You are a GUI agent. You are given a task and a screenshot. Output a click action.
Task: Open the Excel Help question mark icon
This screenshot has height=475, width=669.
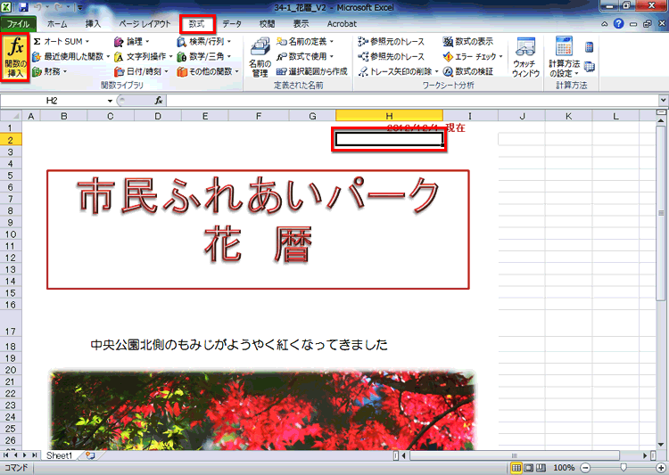coord(618,24)
